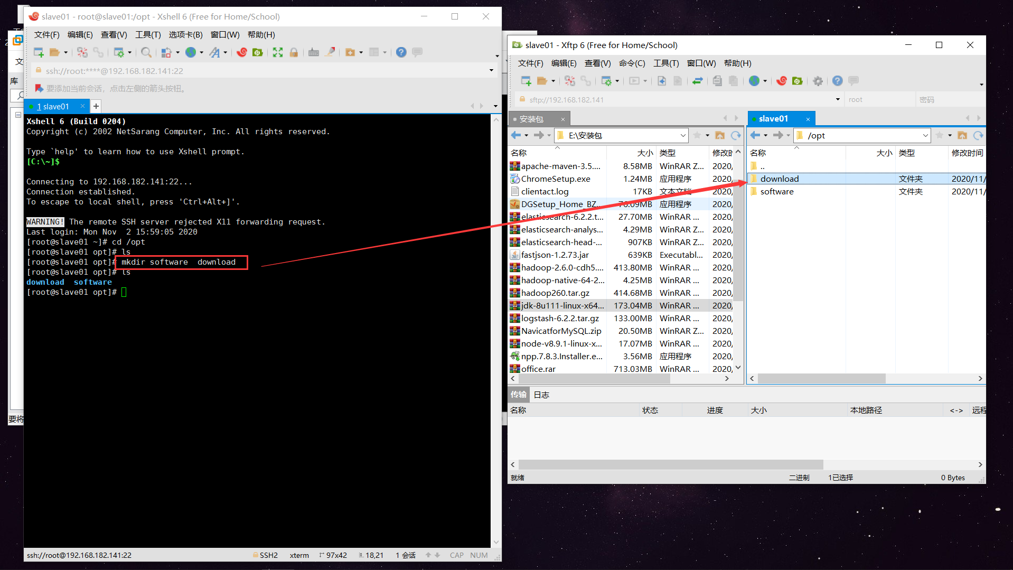Image resolution: width=1013 pixels, height=570 pixels.
Task: Click the green-blue synchronize arrows icon in Xftp
Action: click(x=698, y=81)
